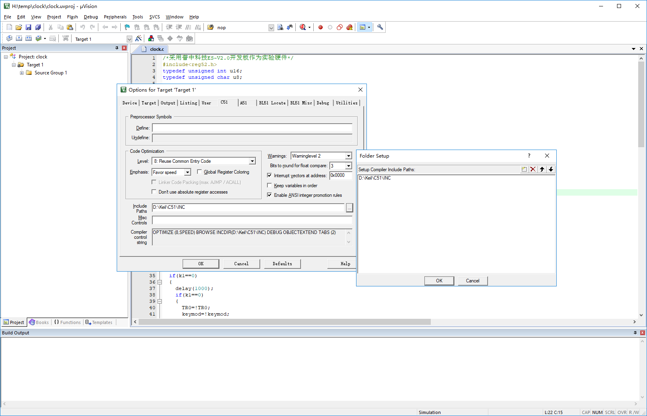Click the Folder Setup question mark help
Screen dimensions: 647x416
tap(529, 156)
